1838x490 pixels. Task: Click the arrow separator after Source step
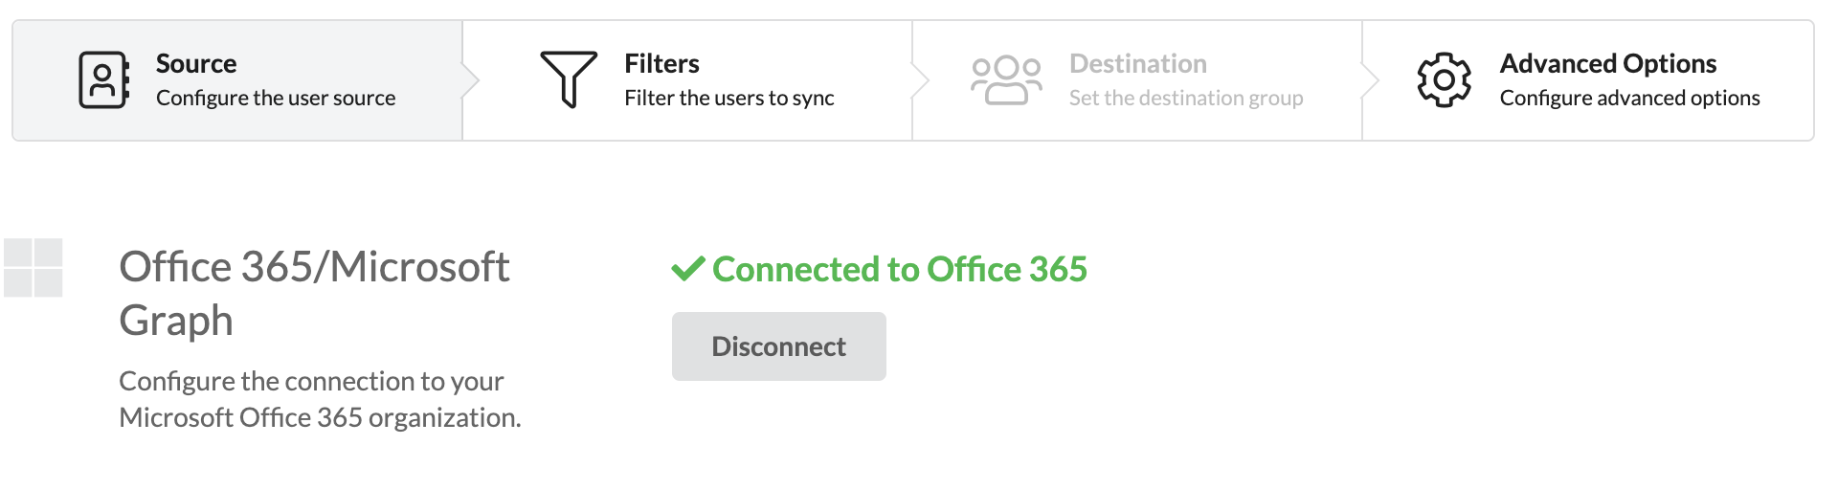pos(470,80)
